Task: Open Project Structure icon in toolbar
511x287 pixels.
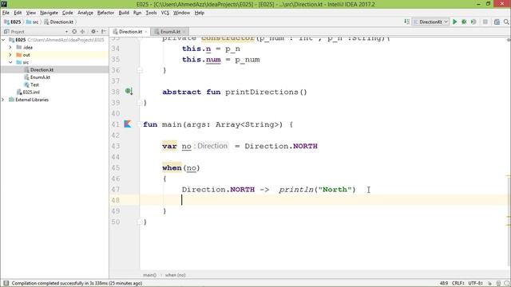Action: pyautogui.click(x=497, y=22)
